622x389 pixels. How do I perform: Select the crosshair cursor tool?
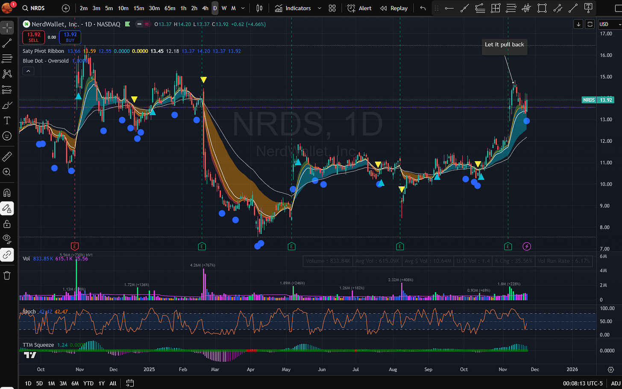click(7, 28)
